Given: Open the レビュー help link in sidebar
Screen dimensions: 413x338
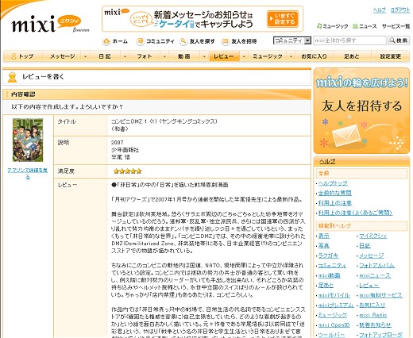Looking at the screenshot, I should tap(369, 285).
